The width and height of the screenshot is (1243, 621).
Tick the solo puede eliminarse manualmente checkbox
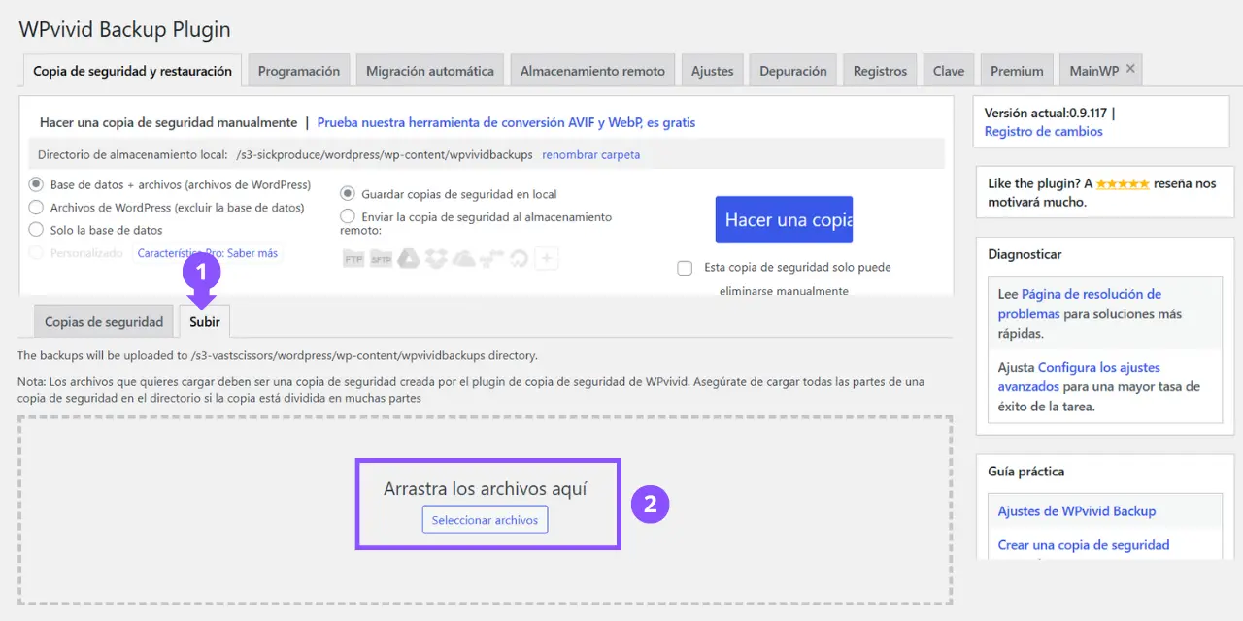(685, 268)
